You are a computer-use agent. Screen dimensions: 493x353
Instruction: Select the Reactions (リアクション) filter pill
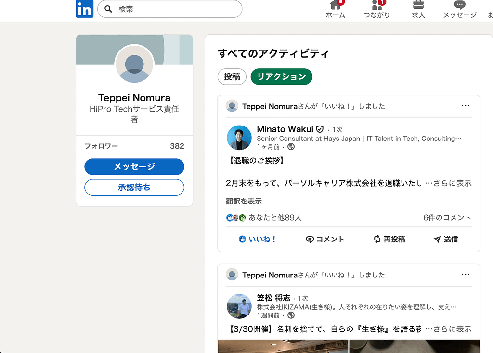click(281, 76)
